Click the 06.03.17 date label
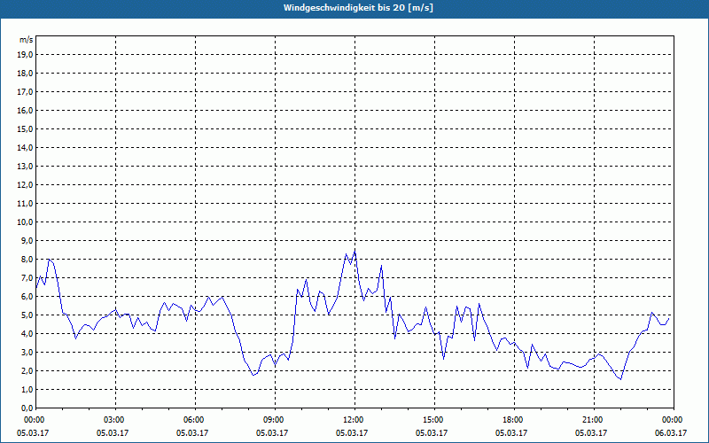The width and height of the screenshot is (709, 443). click(671, 433)
